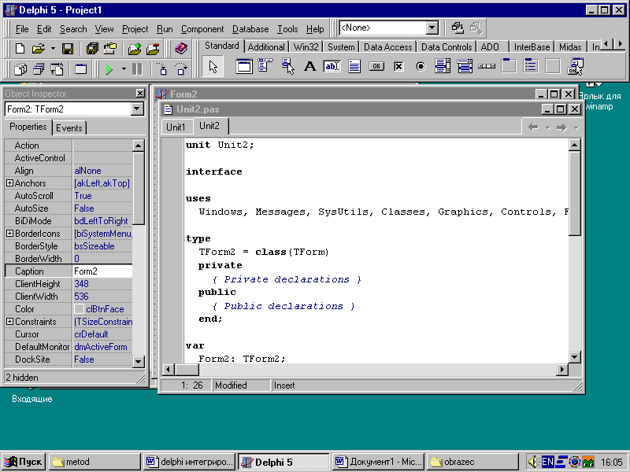The image size is (630, 472).
Task: Open the back-navigation history dropdown in editor
Action: (x=547, y=128)
